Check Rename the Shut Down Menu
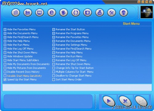The height and width of the screenshot is (111, 154). [x=54, y=64]
